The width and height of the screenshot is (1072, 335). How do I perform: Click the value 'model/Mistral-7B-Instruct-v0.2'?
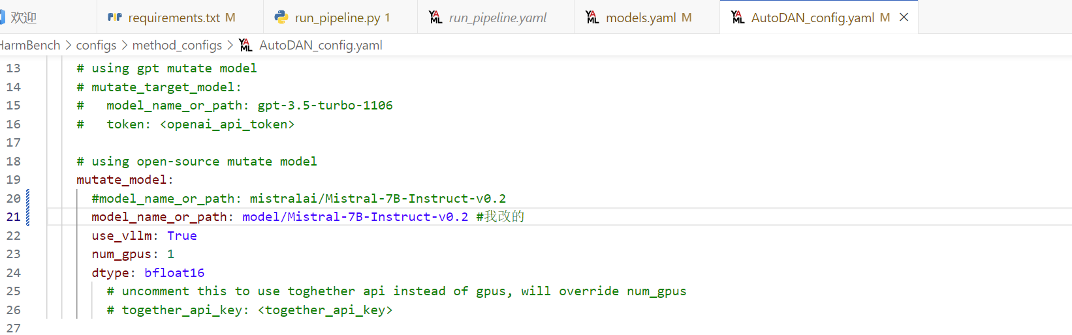[355, 216]
